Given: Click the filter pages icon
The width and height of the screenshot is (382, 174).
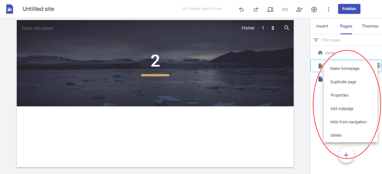Looking at the screenshot, I should pos(316,40).
